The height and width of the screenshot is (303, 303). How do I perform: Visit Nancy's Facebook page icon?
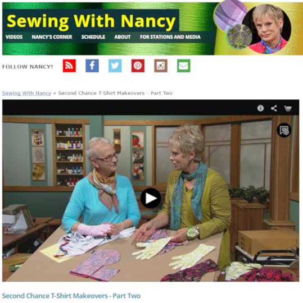point(92,66)
